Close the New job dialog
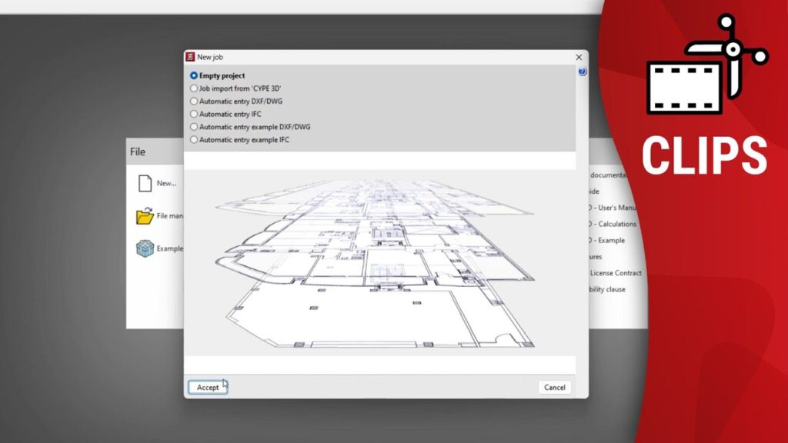This screenshot has width=788, height=443. click(x=579, y=57)
